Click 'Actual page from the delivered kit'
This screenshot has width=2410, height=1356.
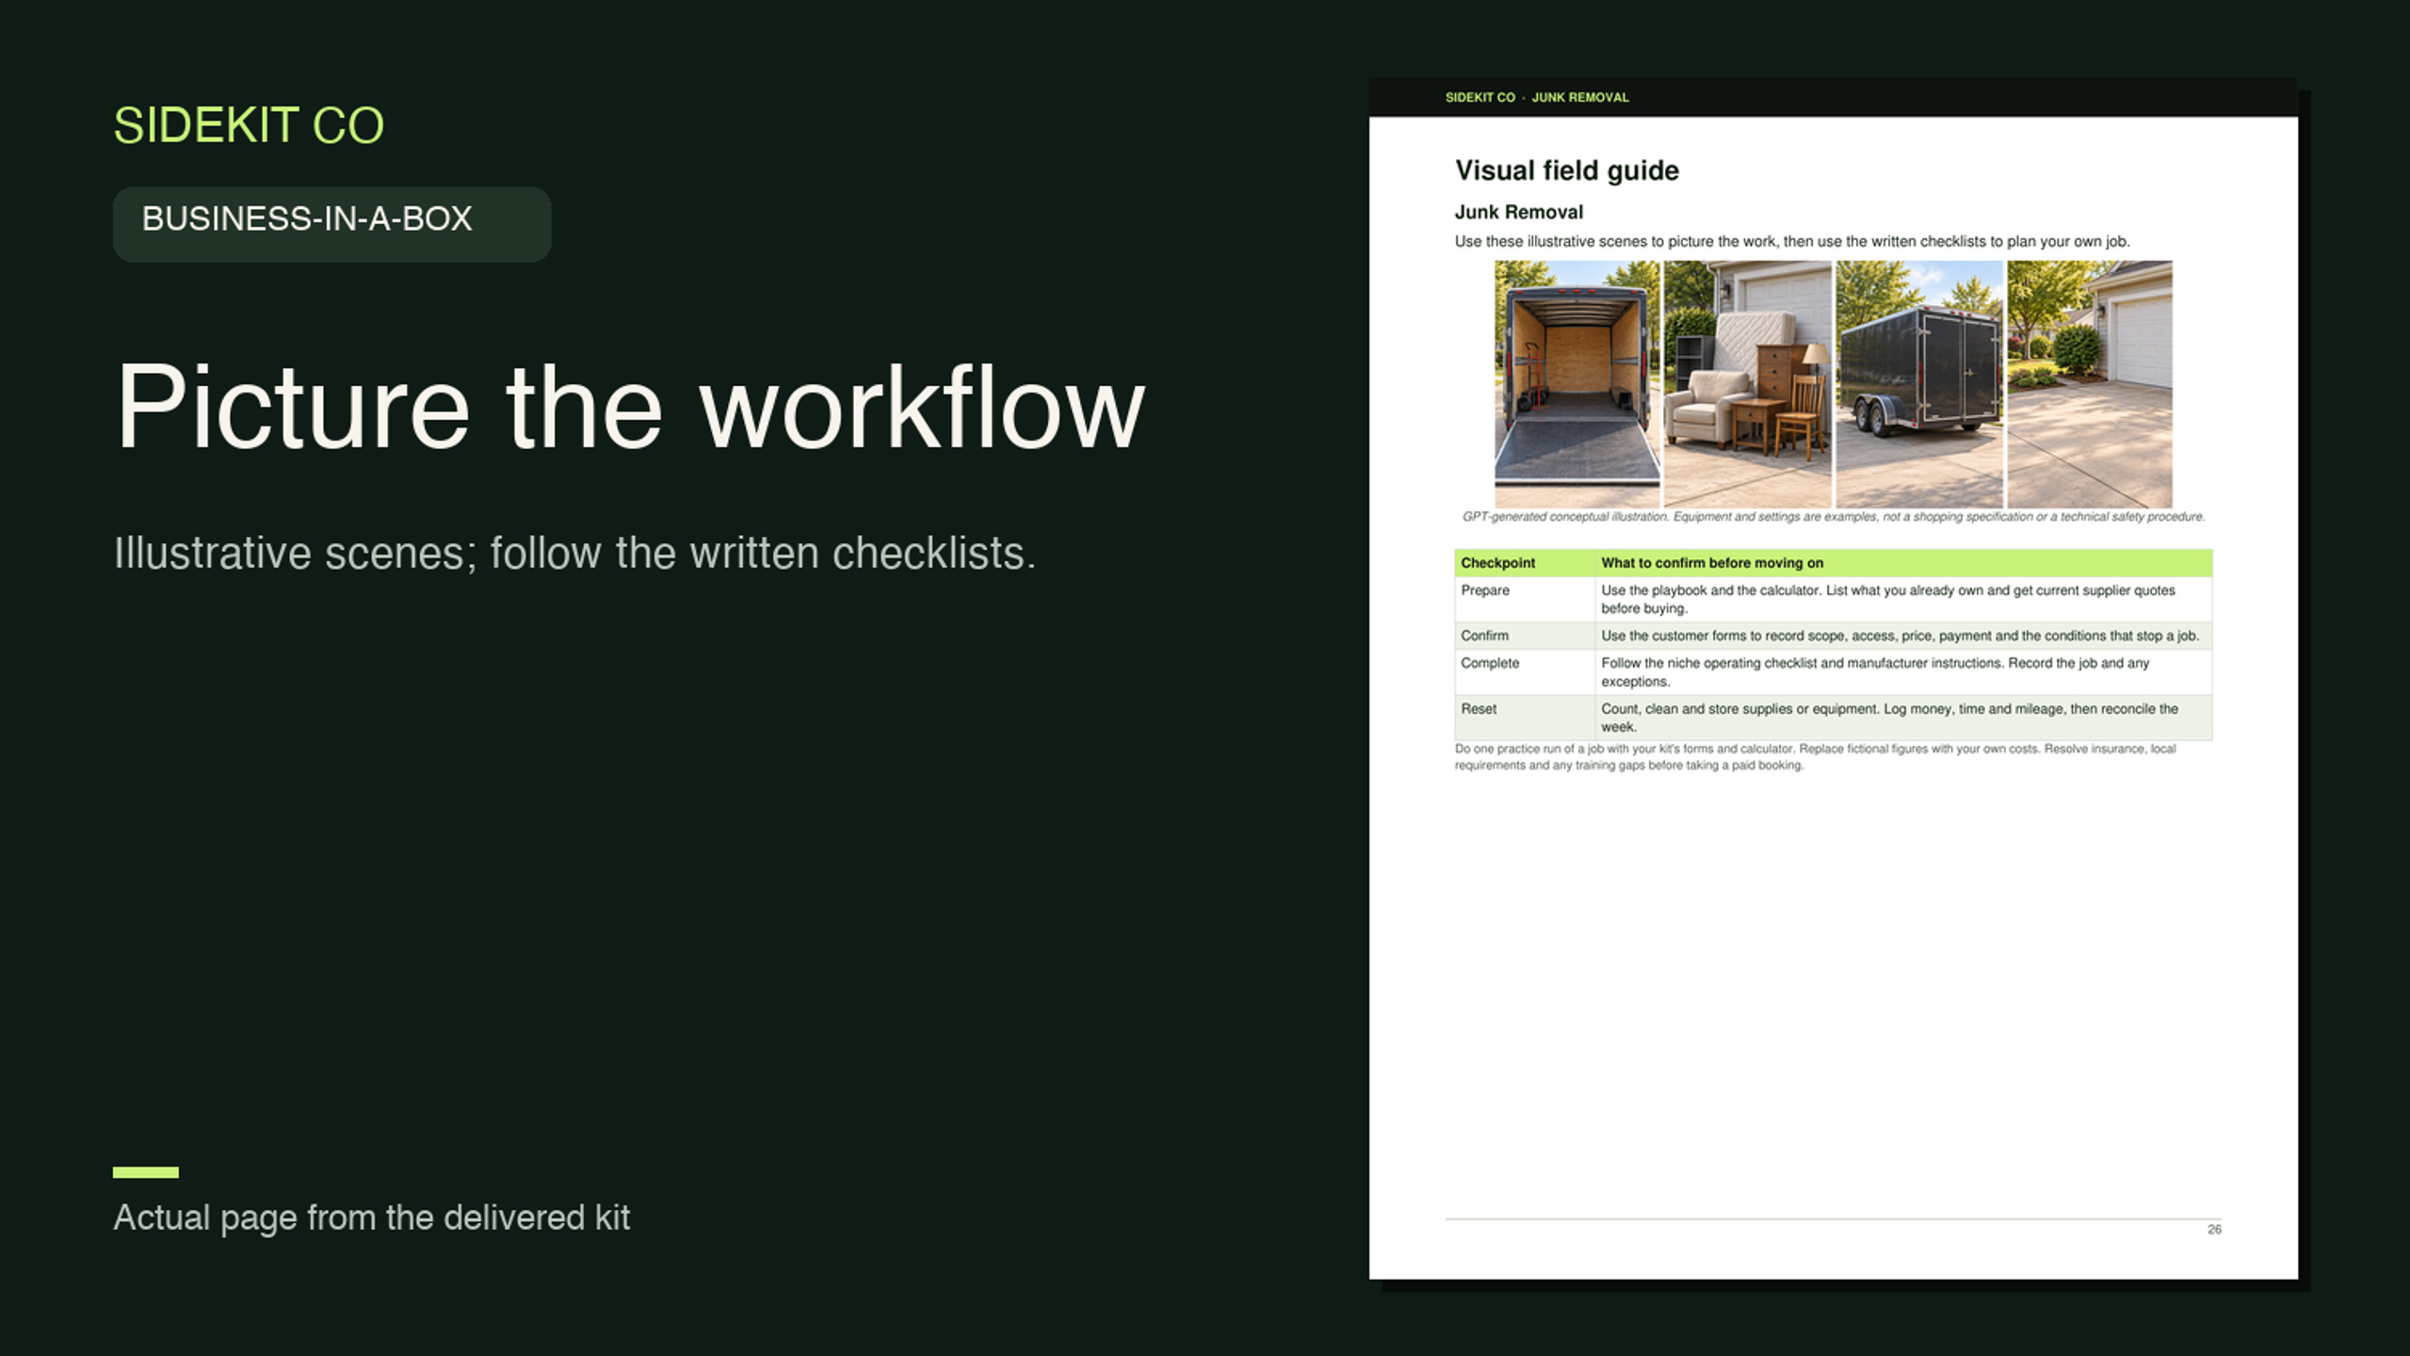(x=372, y=1218)
